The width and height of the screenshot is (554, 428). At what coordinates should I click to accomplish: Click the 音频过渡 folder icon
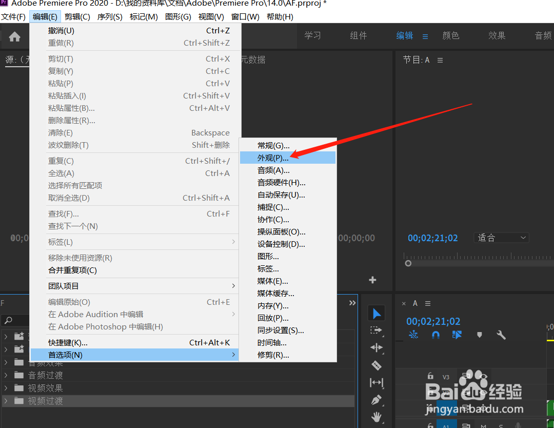[19, 375]
